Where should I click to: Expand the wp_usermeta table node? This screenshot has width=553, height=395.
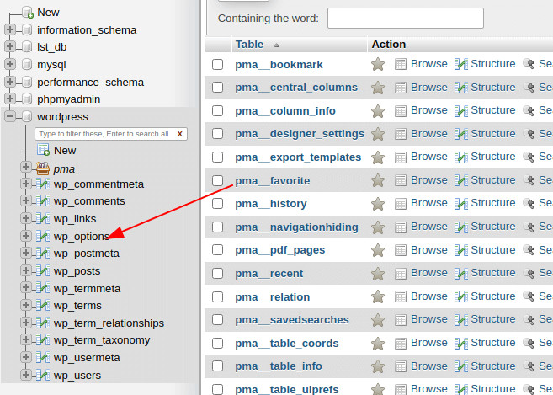[x=26, y=357]
